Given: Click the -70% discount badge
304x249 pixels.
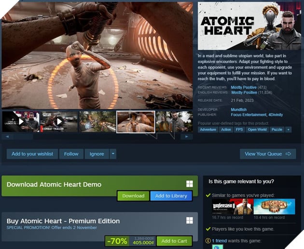Looking at the screenshot, I should [x=117, y=241].
